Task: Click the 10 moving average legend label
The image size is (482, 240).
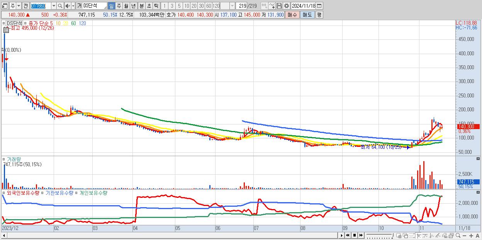Action: click(x=58, y=23)
